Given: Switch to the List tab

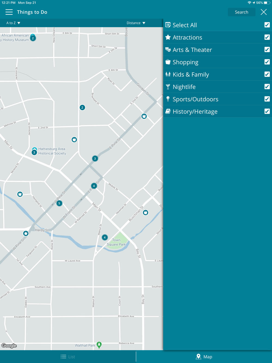Looking at the screenshot, I should click(x=68, y=356).
